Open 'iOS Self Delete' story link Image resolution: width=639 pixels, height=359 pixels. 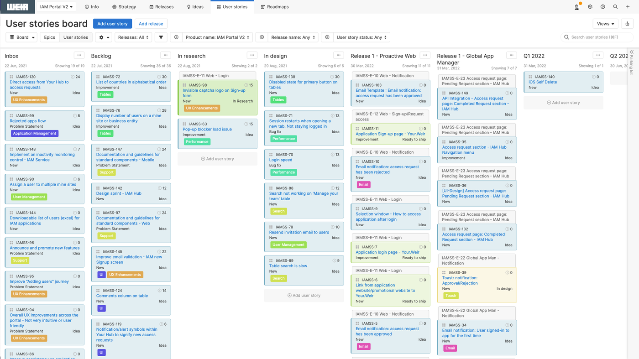[x=543, y=82]
